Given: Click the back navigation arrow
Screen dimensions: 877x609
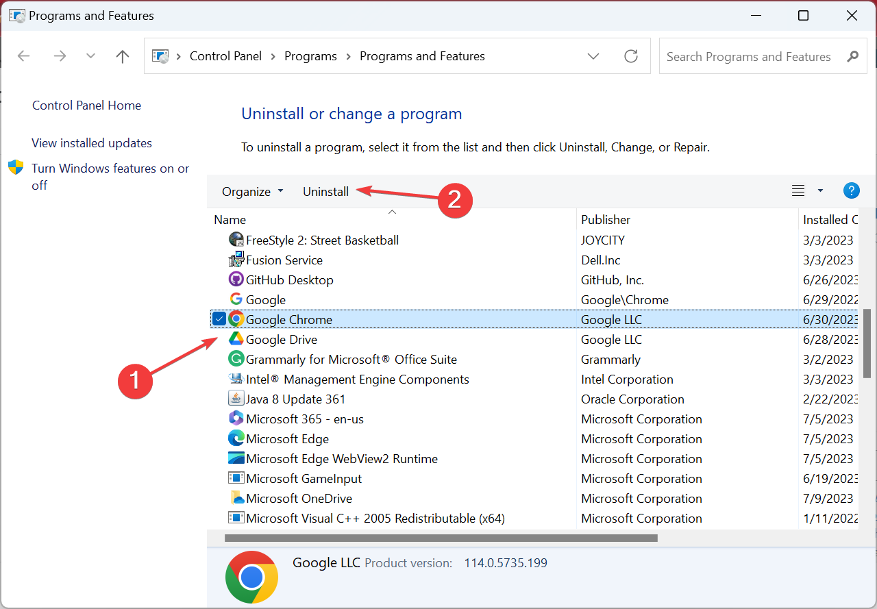Looking at the screenshot, I should click(x=23, y=56).
